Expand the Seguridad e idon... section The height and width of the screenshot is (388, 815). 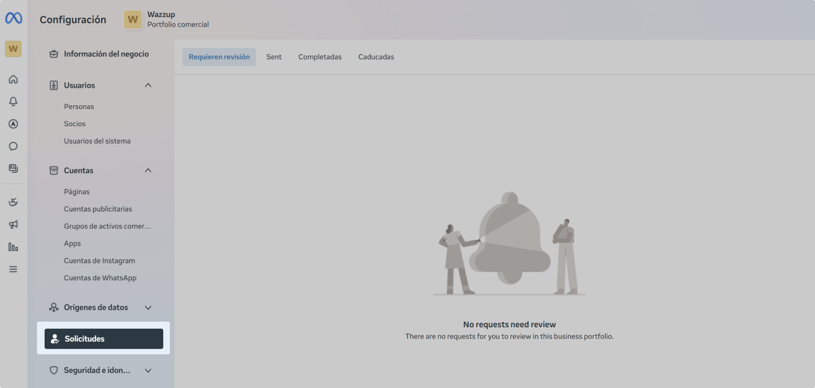tap(148, 370)
